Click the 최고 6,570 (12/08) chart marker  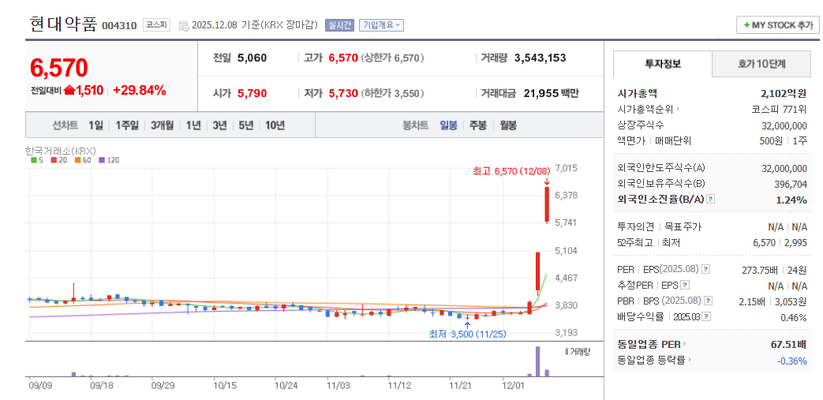point(511,170)
